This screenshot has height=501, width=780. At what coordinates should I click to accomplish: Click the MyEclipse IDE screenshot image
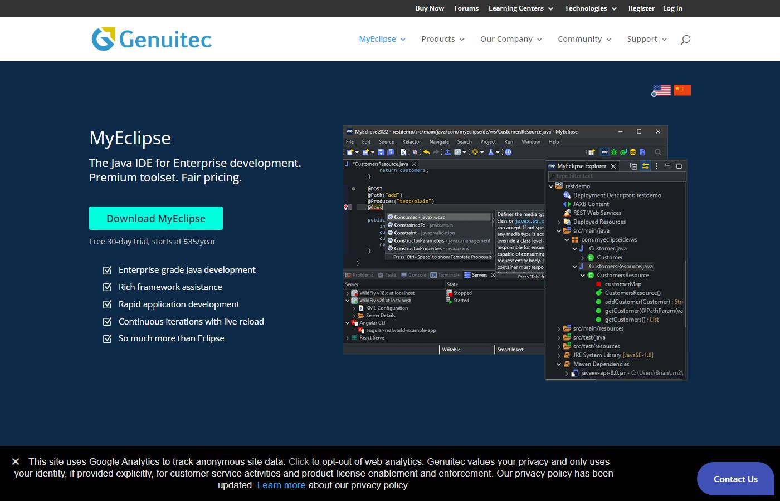tap(515, 253)
